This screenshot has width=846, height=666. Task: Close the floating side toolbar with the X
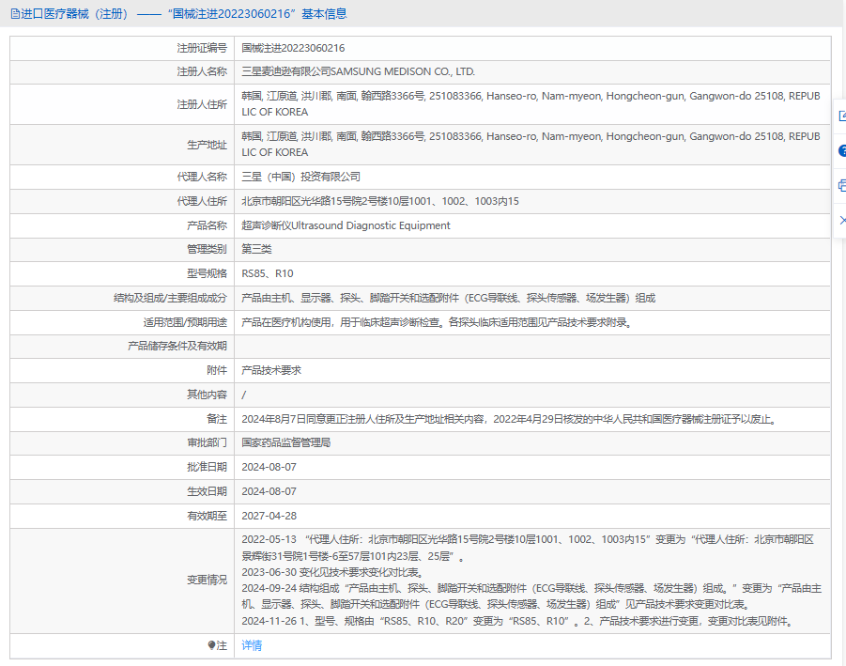[843, 220]
